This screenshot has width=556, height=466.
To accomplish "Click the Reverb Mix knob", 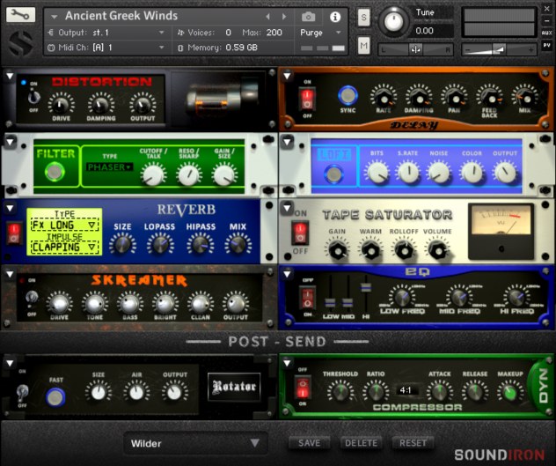I will click(238, 244).
